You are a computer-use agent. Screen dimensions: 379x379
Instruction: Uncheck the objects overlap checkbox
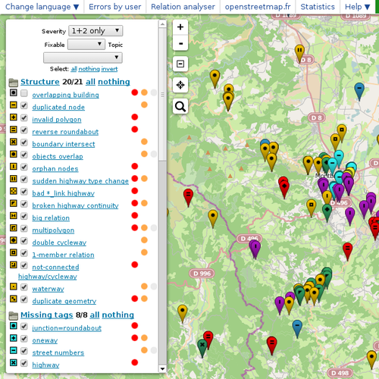[24, 155]
